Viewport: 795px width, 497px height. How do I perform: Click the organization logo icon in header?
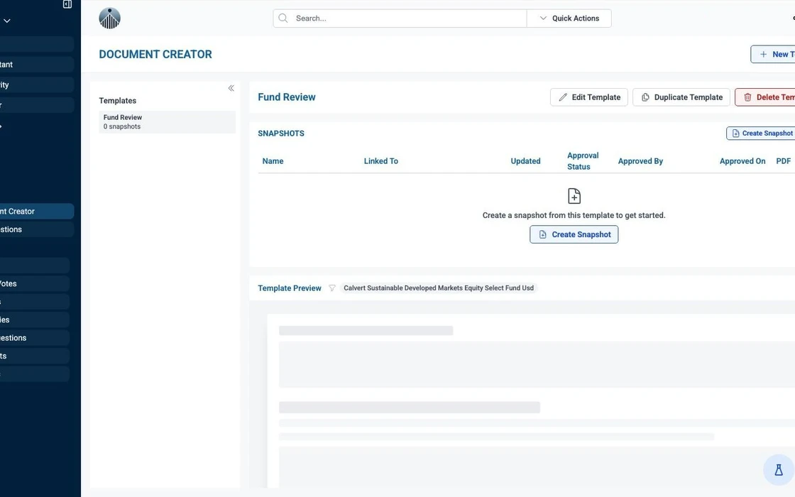(x=109, y=18)
